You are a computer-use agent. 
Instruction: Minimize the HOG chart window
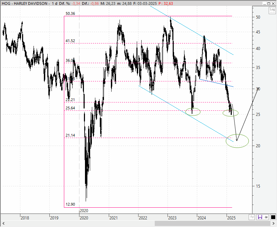(265, 3)
